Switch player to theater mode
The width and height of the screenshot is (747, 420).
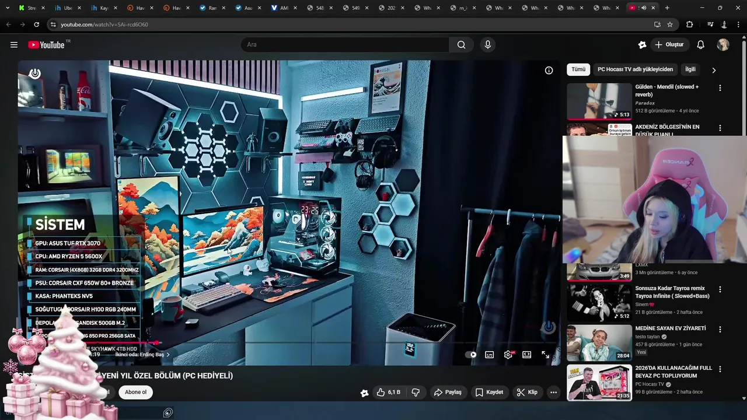pos(527,355)
